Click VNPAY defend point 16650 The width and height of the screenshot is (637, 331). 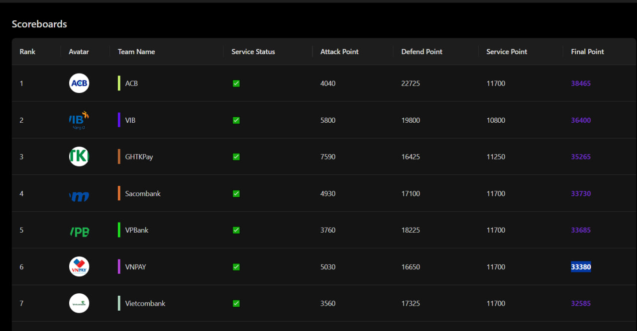411,267
